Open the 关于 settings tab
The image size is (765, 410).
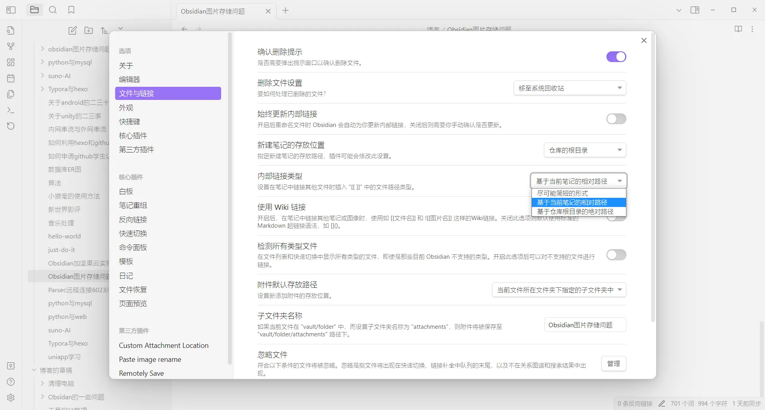tap(168, 65)
